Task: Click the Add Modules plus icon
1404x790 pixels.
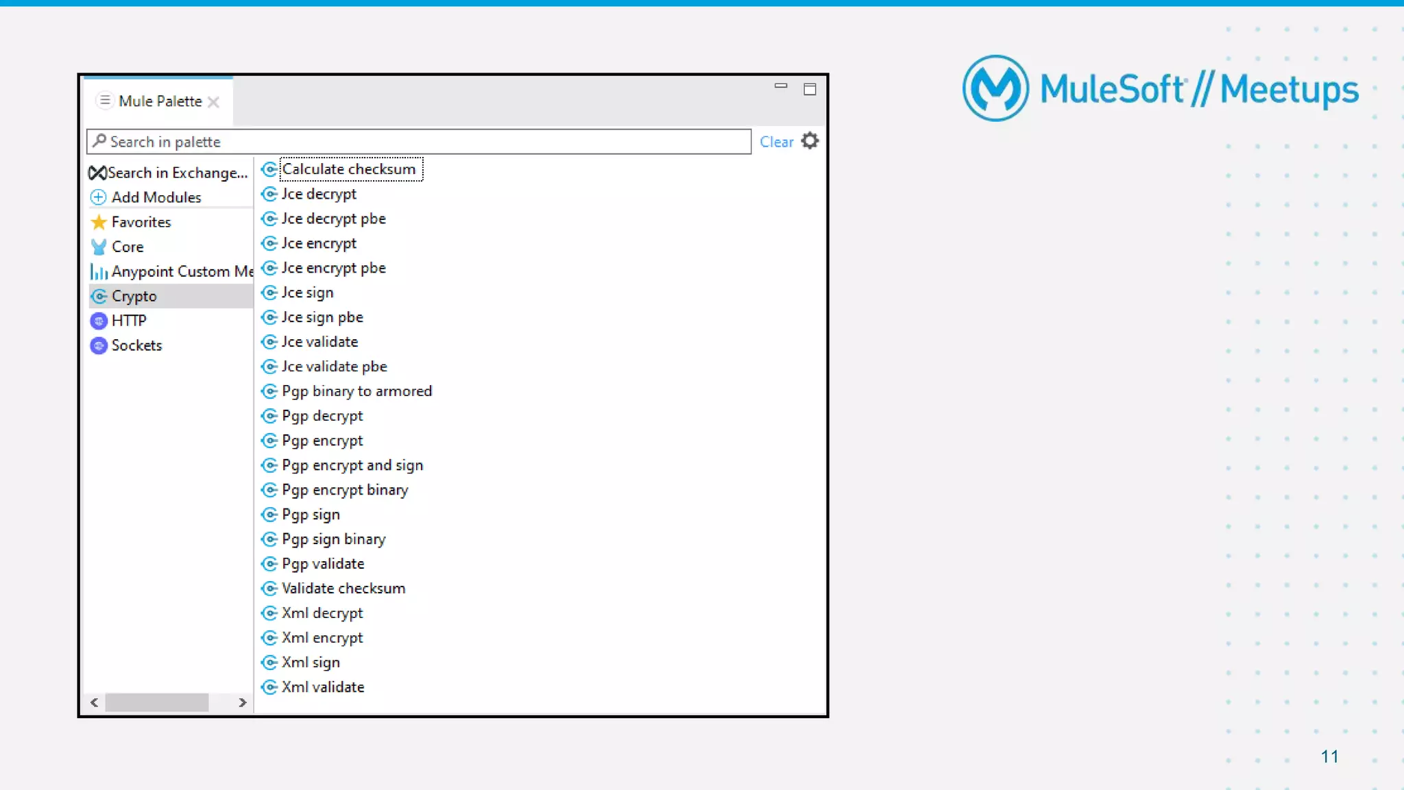Action: pyautogui.click(x=98, y=197)
